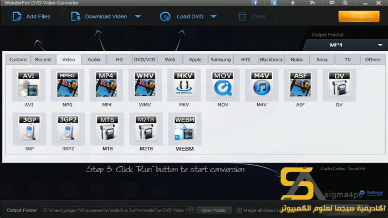Click the Add Files icon
The height and width of the screenshot is (218, 388).
click(x=17, y=16)
